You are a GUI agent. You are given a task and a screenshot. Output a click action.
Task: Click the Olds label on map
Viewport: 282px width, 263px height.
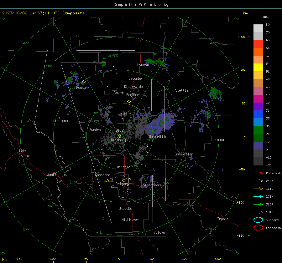119,130
